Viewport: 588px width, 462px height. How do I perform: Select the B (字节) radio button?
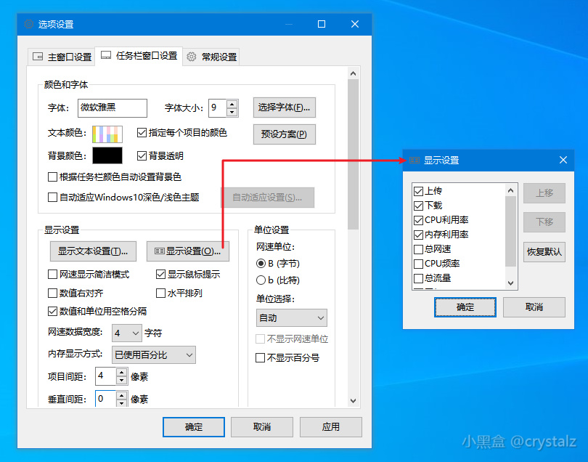coord(261,264)
